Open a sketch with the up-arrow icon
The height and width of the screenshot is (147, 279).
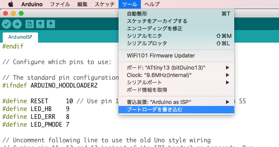(x=40, y=24)
